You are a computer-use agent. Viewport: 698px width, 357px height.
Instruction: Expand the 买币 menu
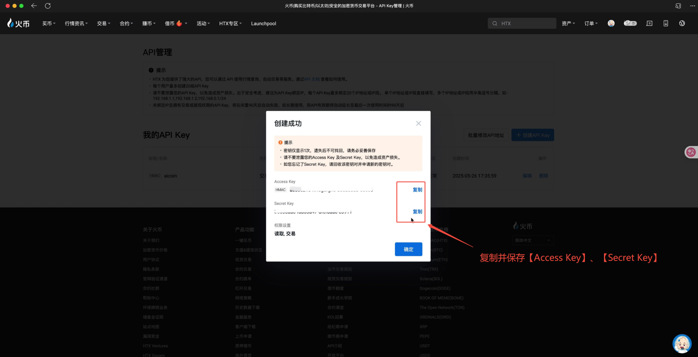(x=49, y=23)
